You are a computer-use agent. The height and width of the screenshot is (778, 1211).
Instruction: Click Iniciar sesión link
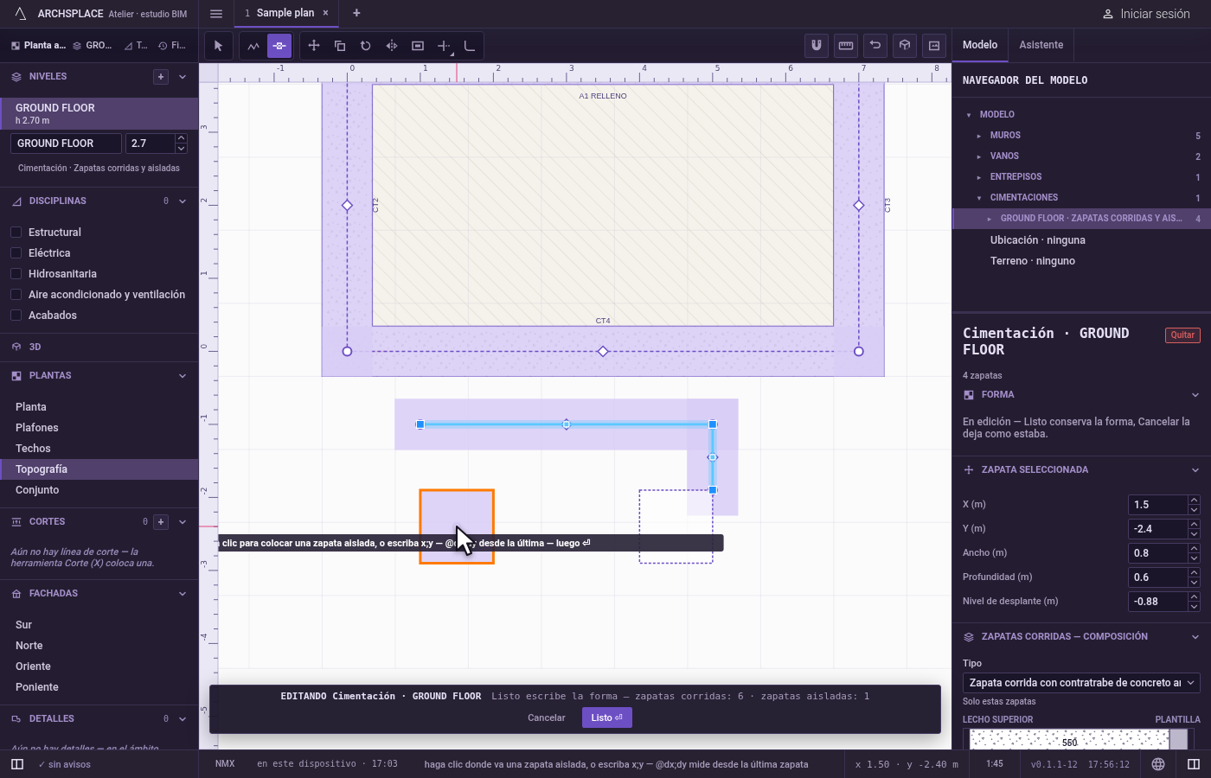coord(1146,14)
